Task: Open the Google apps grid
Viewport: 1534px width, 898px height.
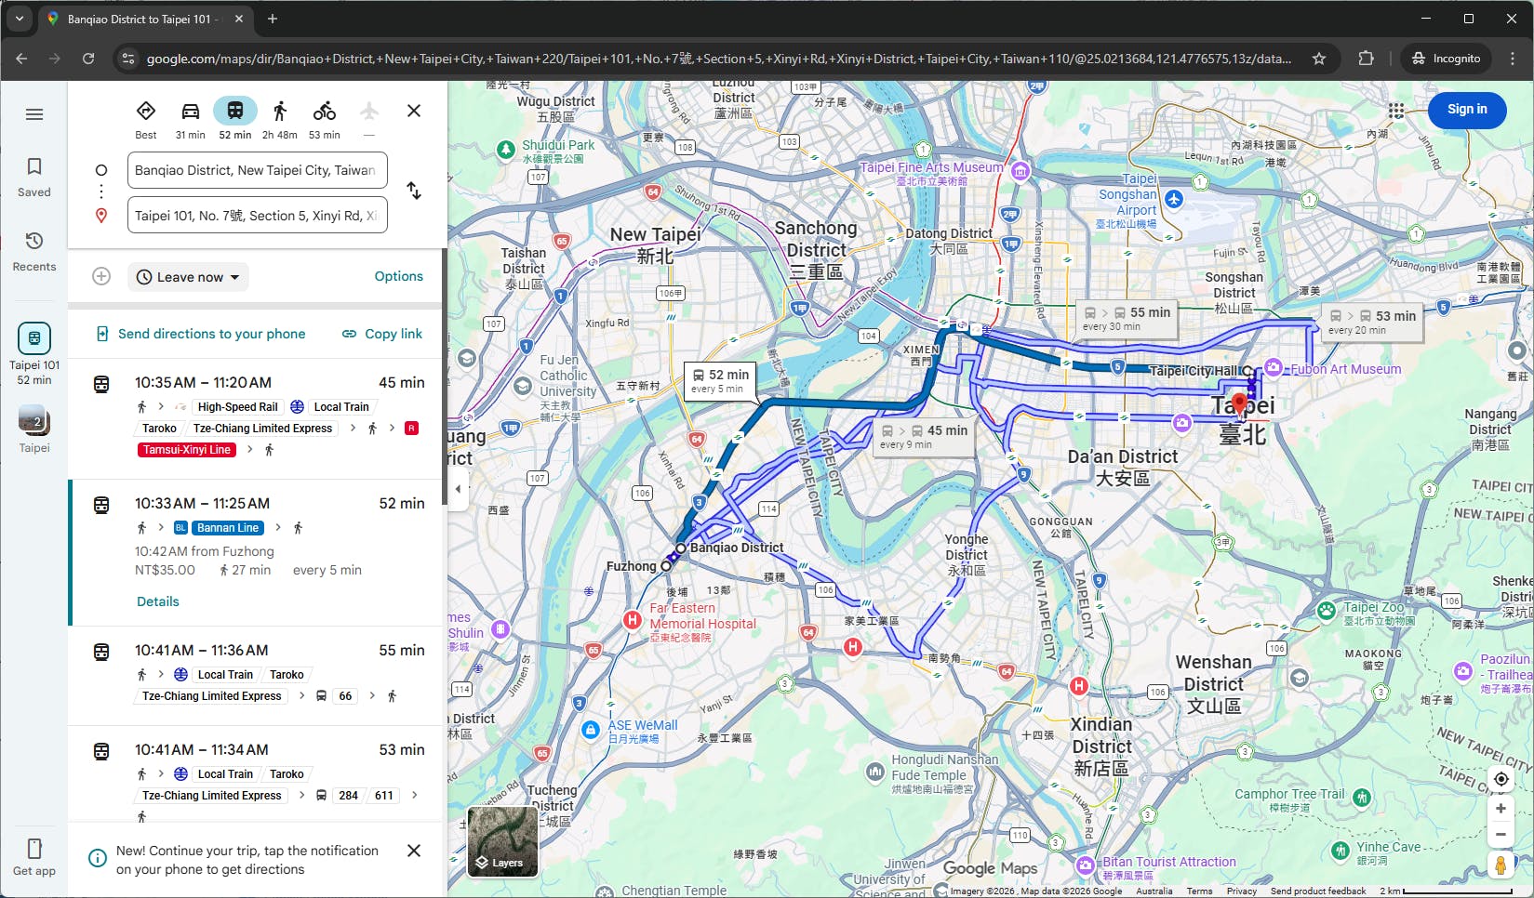Action: tap(1396, 110)
